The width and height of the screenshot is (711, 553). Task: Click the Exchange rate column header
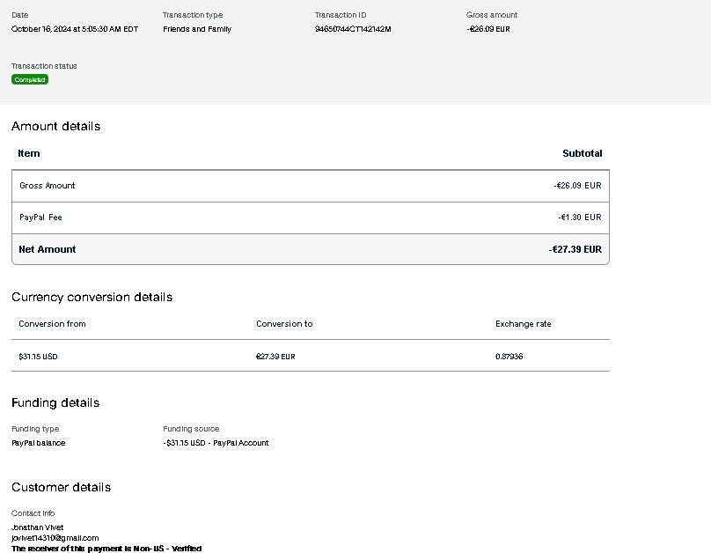(523, 324)
